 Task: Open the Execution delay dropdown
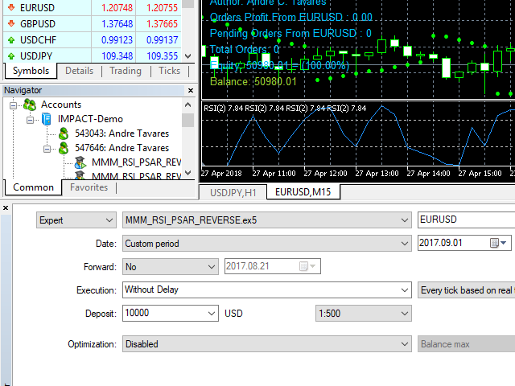[405, 289]
